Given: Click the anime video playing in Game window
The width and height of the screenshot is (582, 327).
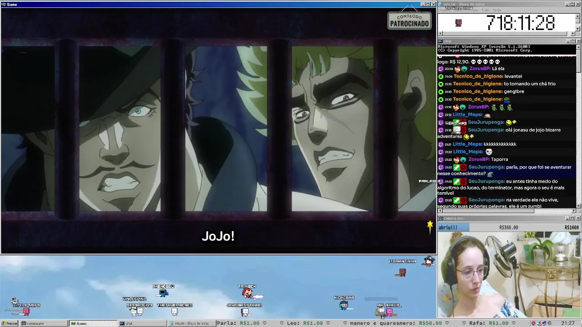Looking at the screenshot, I should coord(218,131).
